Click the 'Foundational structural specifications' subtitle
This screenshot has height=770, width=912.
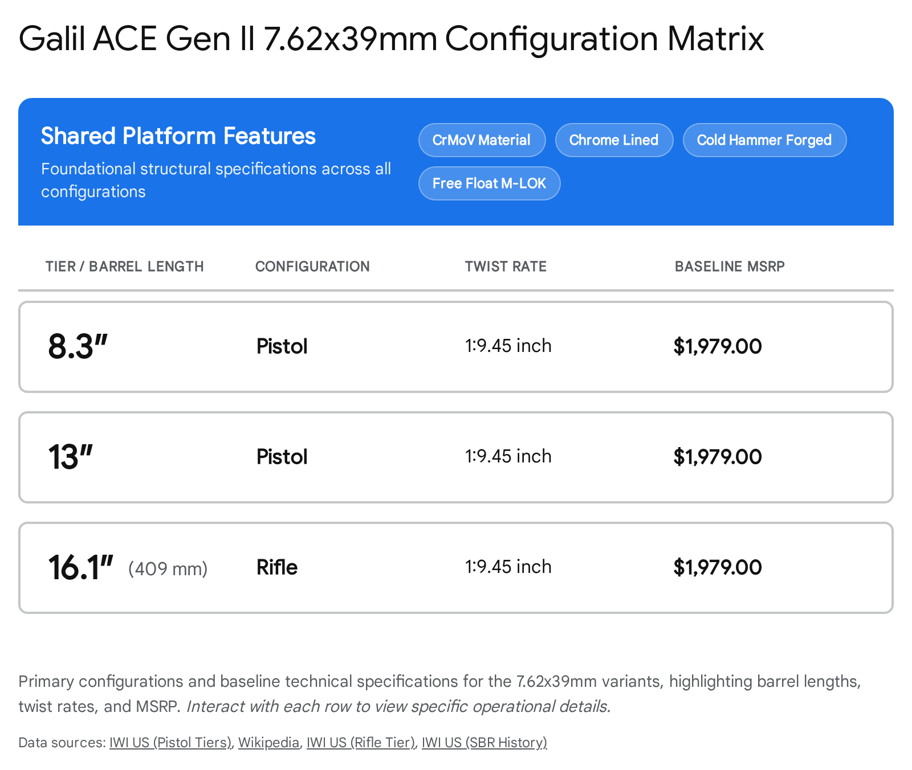216,180
